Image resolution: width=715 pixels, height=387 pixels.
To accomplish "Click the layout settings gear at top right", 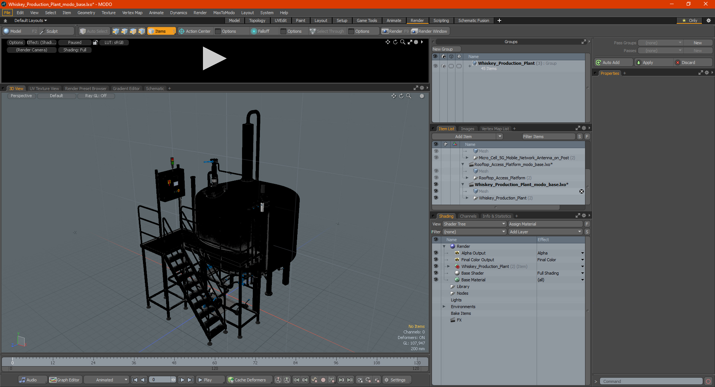I will click(x=709, y=20).
